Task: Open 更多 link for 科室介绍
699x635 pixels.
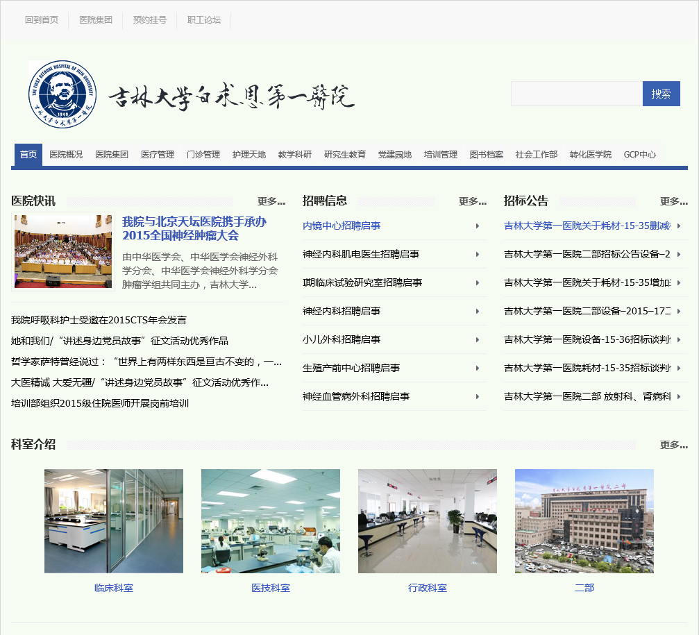Action: coord(673,445)
